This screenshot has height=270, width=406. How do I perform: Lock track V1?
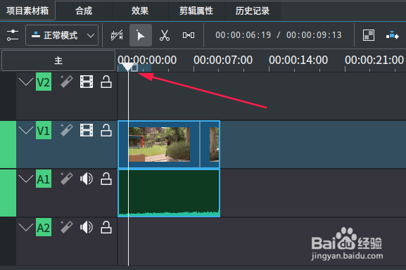tap(106, 130)
